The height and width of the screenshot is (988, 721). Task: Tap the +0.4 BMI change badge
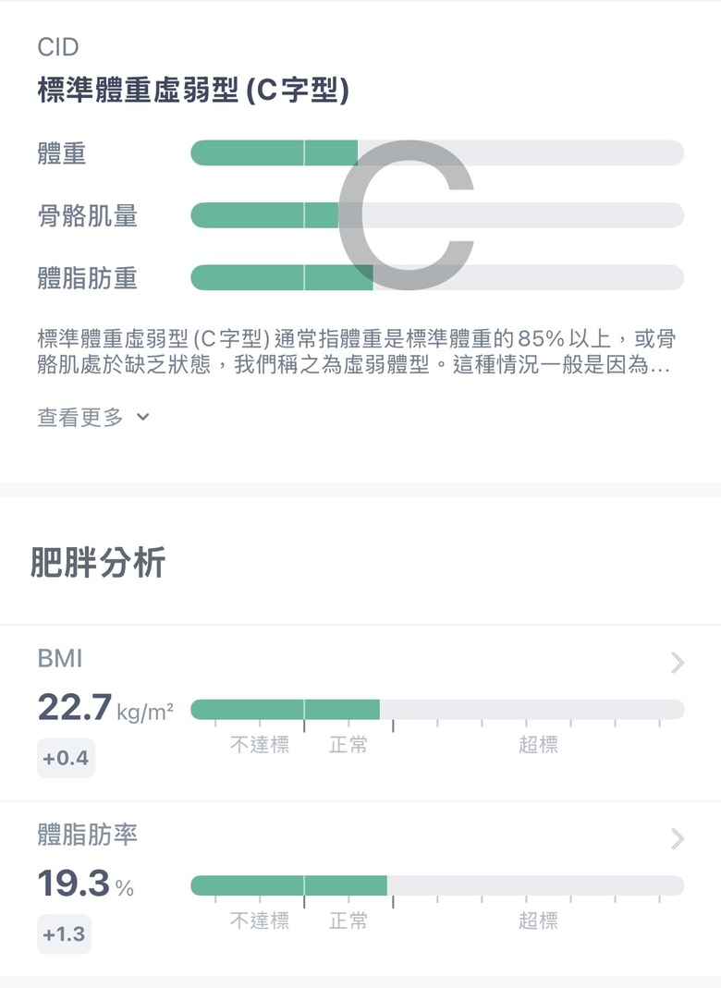pyautogui.click(x=66, y=757)
